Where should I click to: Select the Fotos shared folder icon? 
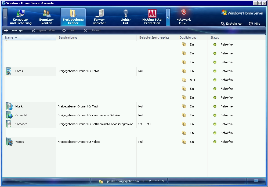point(9,71)
